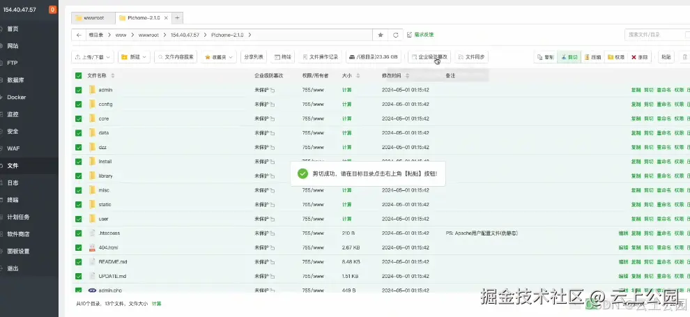The image size is (690, 317).
Task: Open the 新建 dropdown
Action: pos(134,56)
